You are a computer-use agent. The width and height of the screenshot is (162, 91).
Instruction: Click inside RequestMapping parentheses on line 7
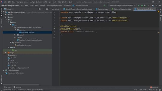click(x=79, y=29)
